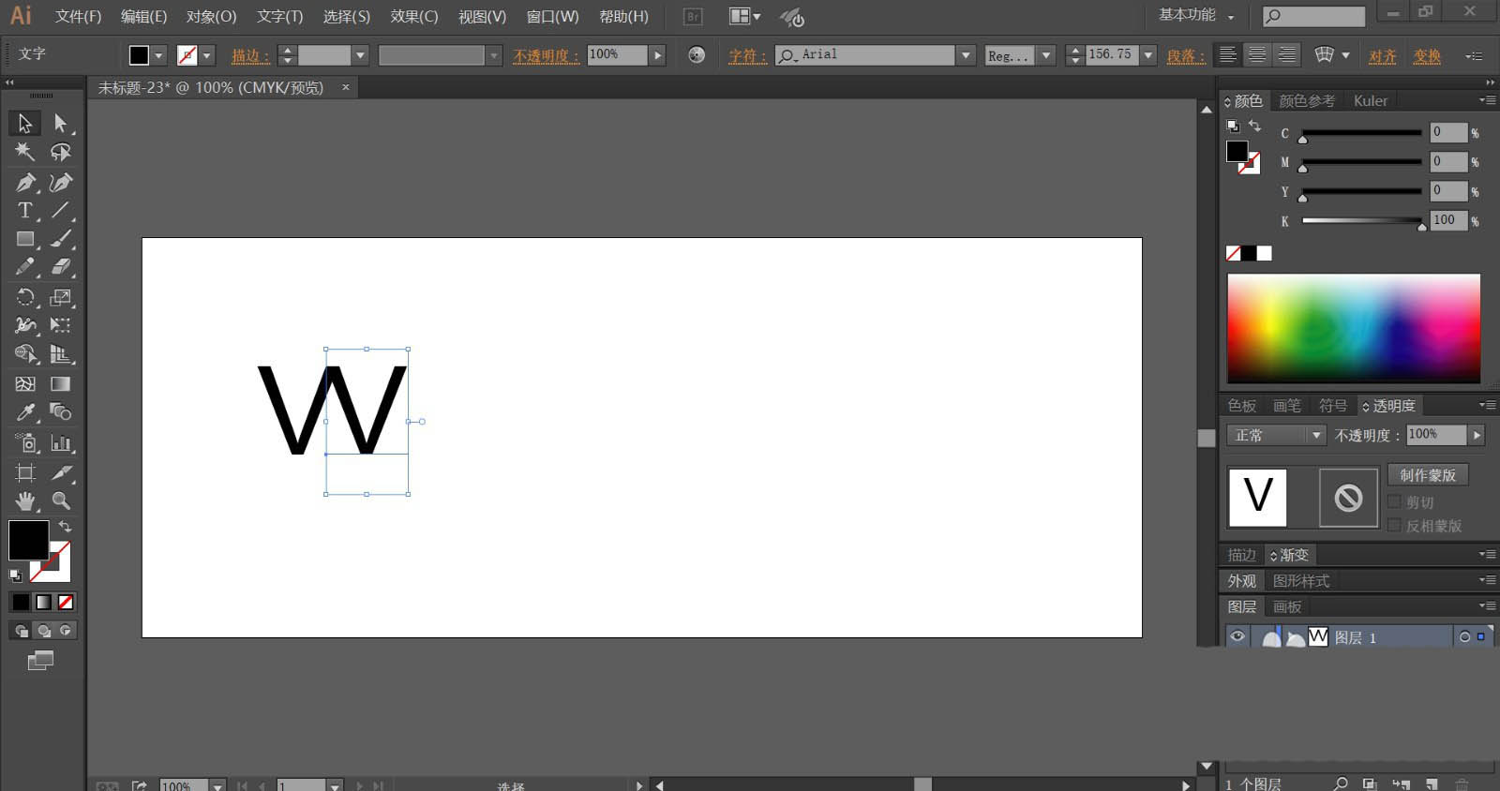Open the 段落: paragraph panel link
This screenshot has width=1500, height=791.
click(1186, 55)
